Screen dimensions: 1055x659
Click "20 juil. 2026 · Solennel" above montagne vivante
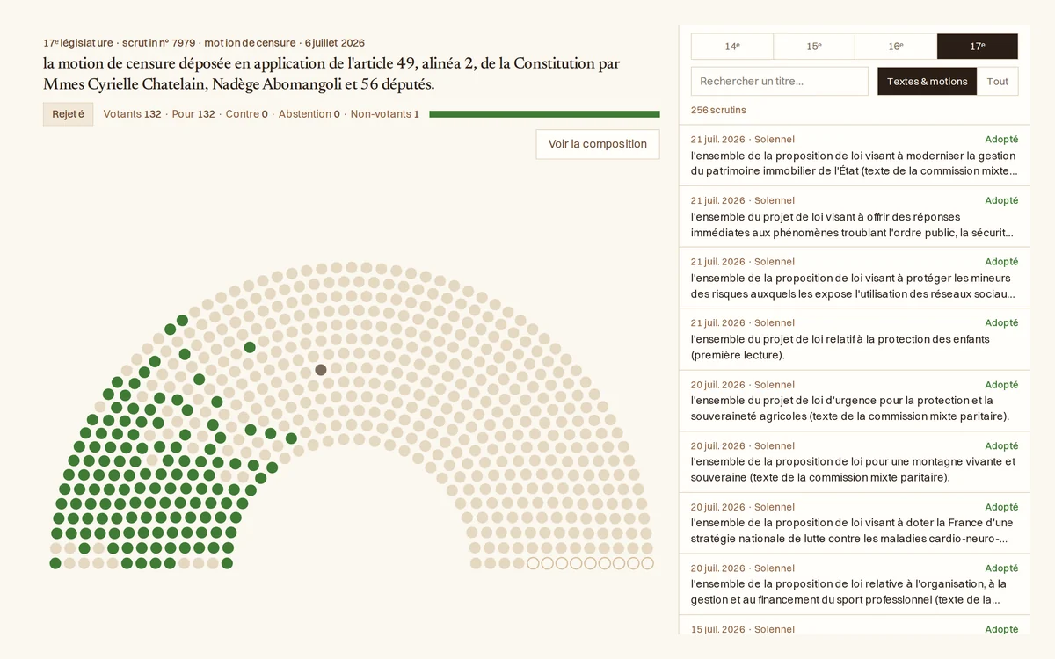743,445
